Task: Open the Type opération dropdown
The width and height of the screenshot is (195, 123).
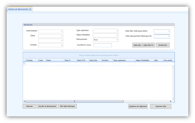Action: pos(106,31)
